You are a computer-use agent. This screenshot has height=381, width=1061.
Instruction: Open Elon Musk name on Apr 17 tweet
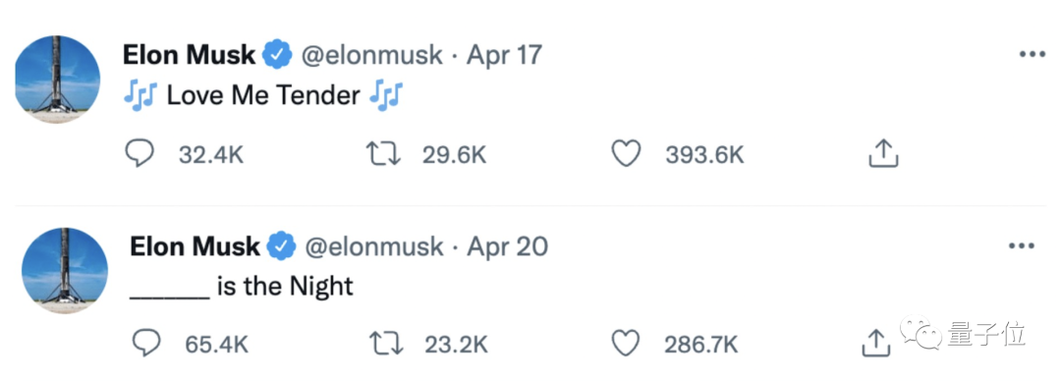coord(190,55)
